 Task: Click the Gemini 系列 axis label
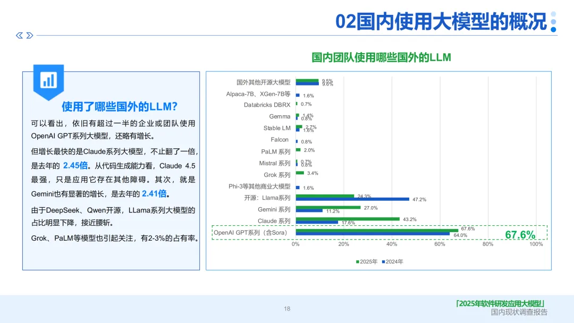click(274, 209)
